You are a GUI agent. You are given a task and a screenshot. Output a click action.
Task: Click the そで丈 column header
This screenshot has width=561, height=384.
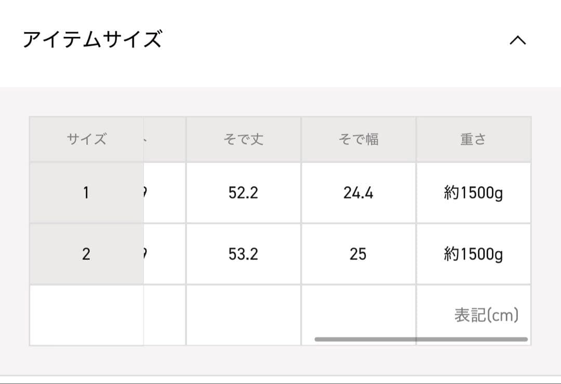[243, 138]
